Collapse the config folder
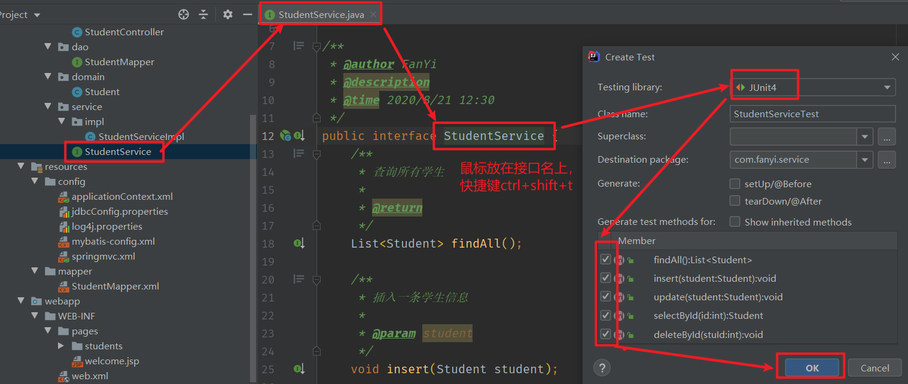 pos(35,181)
